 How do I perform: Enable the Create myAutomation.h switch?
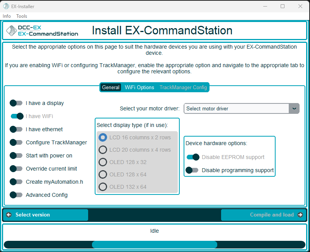pos(16,182)
